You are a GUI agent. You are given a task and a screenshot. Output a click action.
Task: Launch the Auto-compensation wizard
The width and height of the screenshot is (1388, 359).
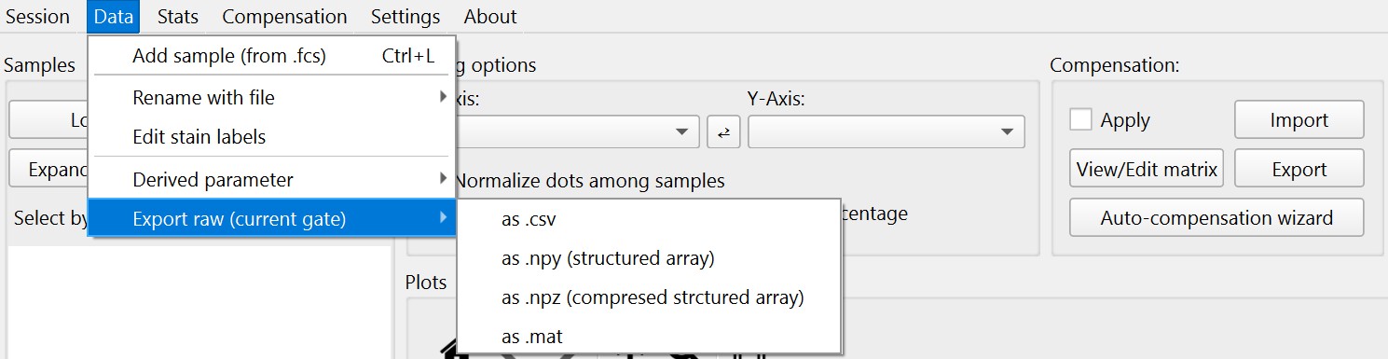pyautogui.click(x=1216, y=217)
